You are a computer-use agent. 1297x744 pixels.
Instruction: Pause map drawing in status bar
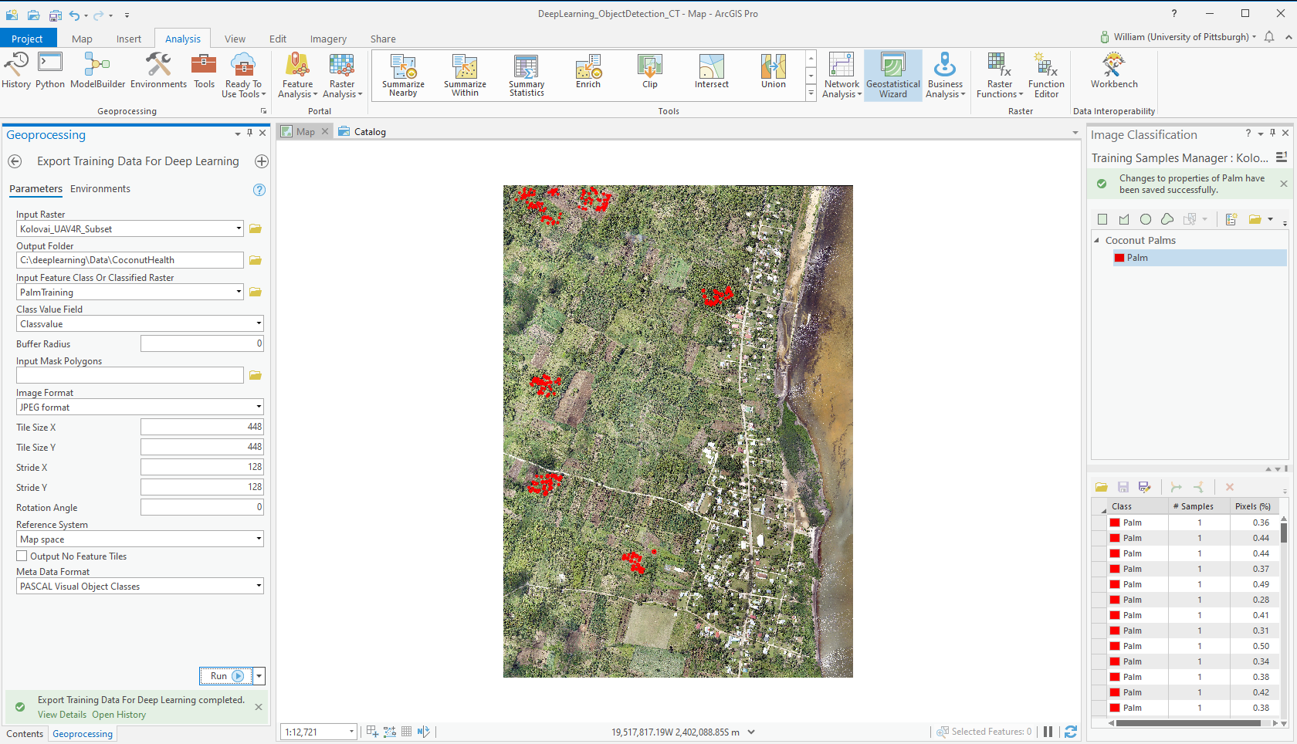[1048, 732]
